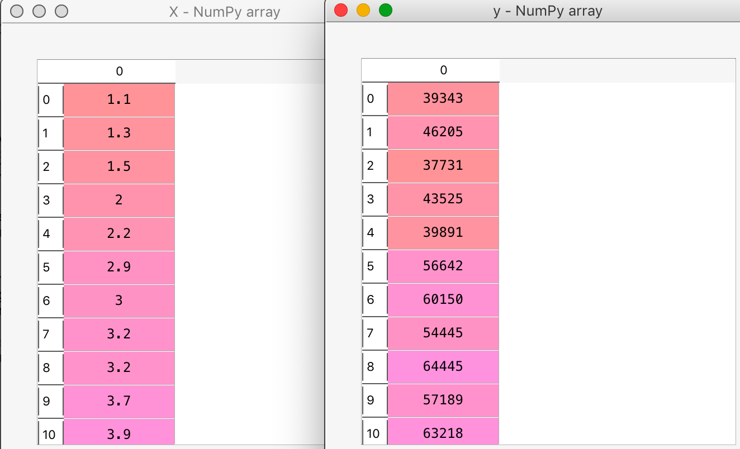Select the 3.2 cell in row 8 of X array

tap(119, 368)
